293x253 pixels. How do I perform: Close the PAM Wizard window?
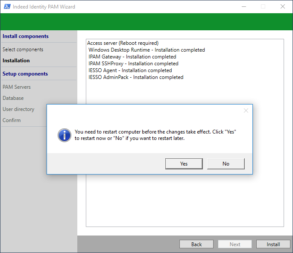click(282, 6)
